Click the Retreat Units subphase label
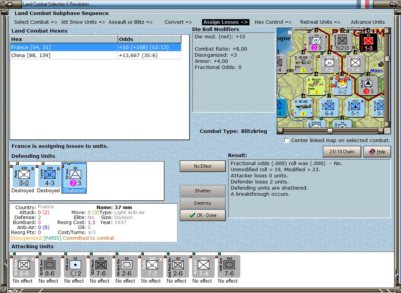This screenshot has width=401, height=293. [320, 22]
